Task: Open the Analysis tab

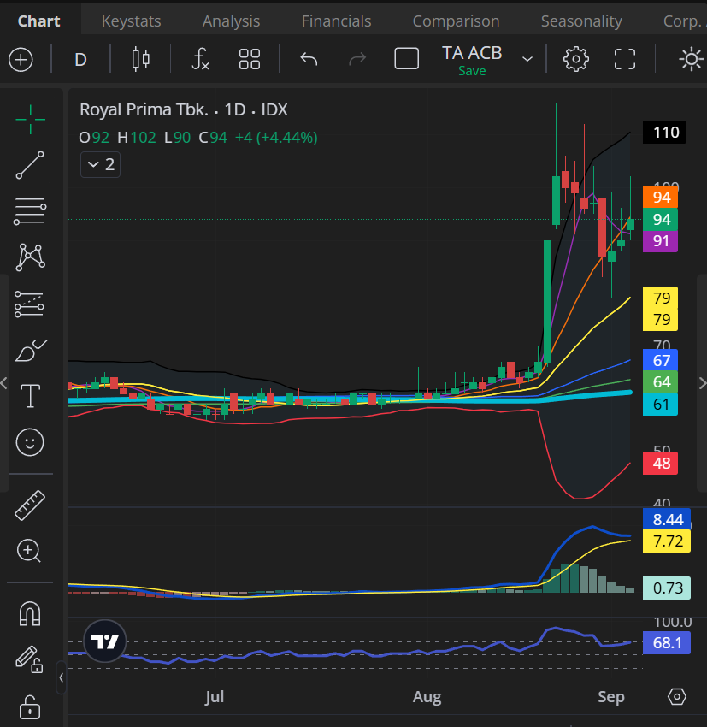Action: (x=231, y=21)
